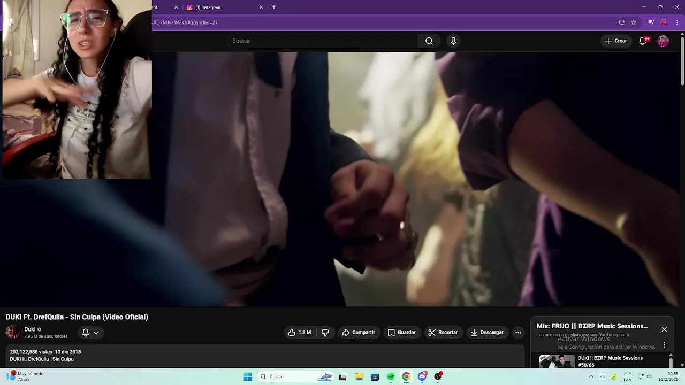Image resolution: width=685 pixels, height=385 pixels.
Task: Click the taskbar Buscar search box
Action: [x=296, y=376]
